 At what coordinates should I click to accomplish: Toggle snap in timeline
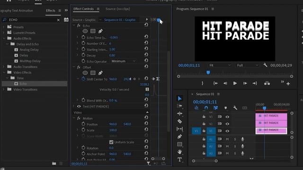[x=206, y=108]
